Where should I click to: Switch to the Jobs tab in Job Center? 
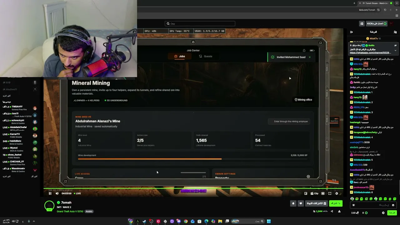coord(180,56)
